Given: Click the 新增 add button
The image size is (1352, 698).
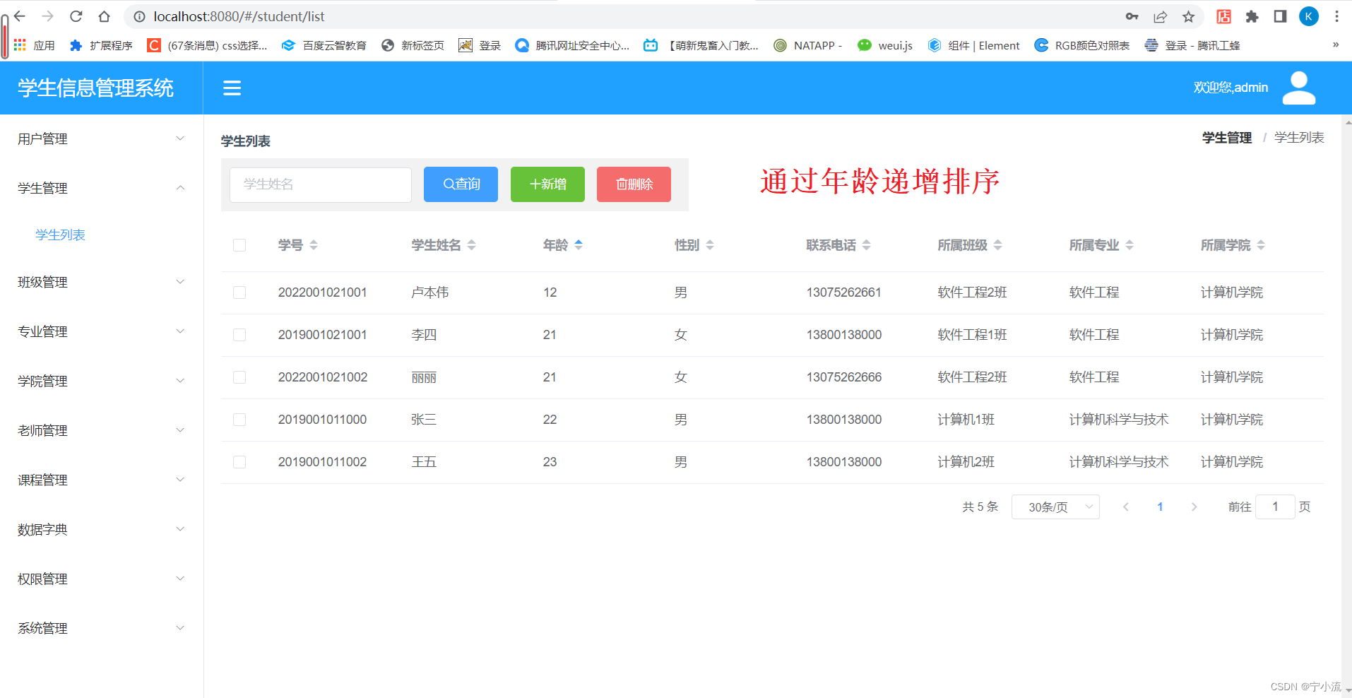Looking at the screenshot, I should coord(547,184).
